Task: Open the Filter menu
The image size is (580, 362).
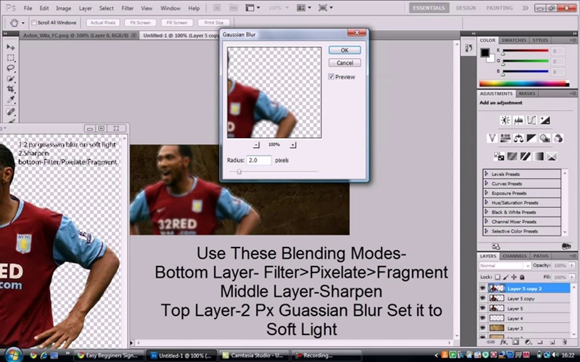Action: (127, 8)
